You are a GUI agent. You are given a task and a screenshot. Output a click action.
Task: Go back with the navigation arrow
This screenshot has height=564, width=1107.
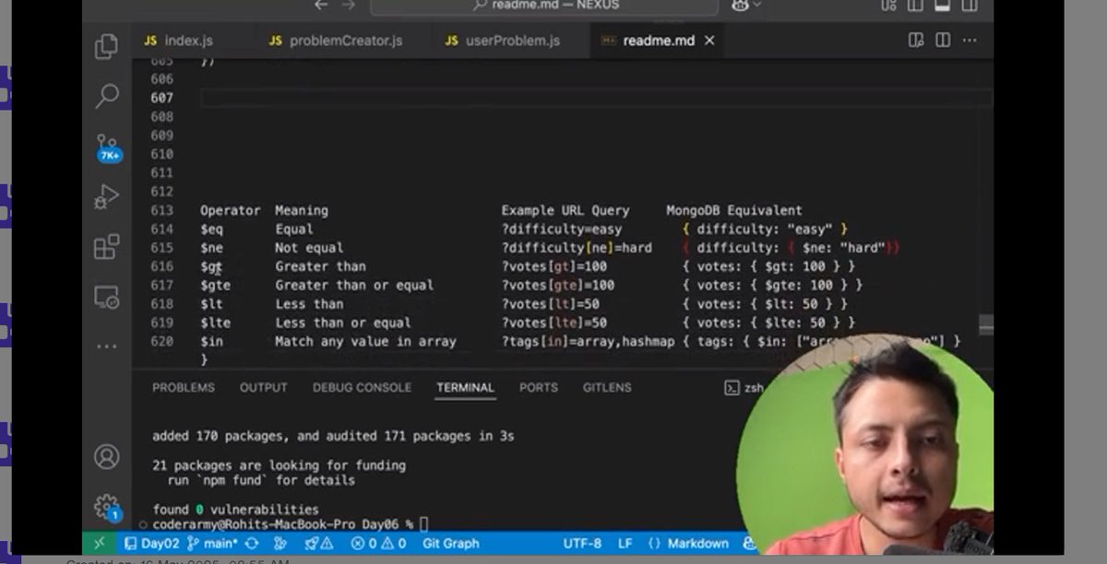[321, 5]
